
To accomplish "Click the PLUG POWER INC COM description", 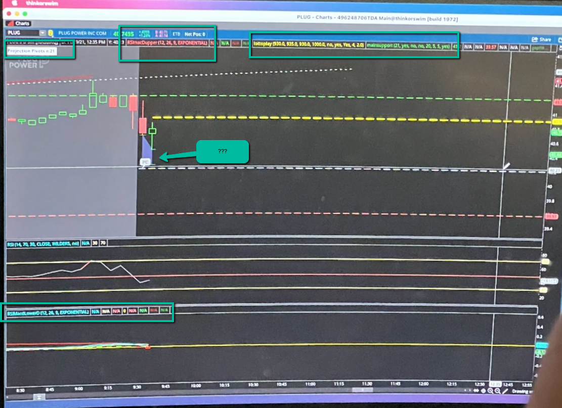I will [x=82, y=33].
